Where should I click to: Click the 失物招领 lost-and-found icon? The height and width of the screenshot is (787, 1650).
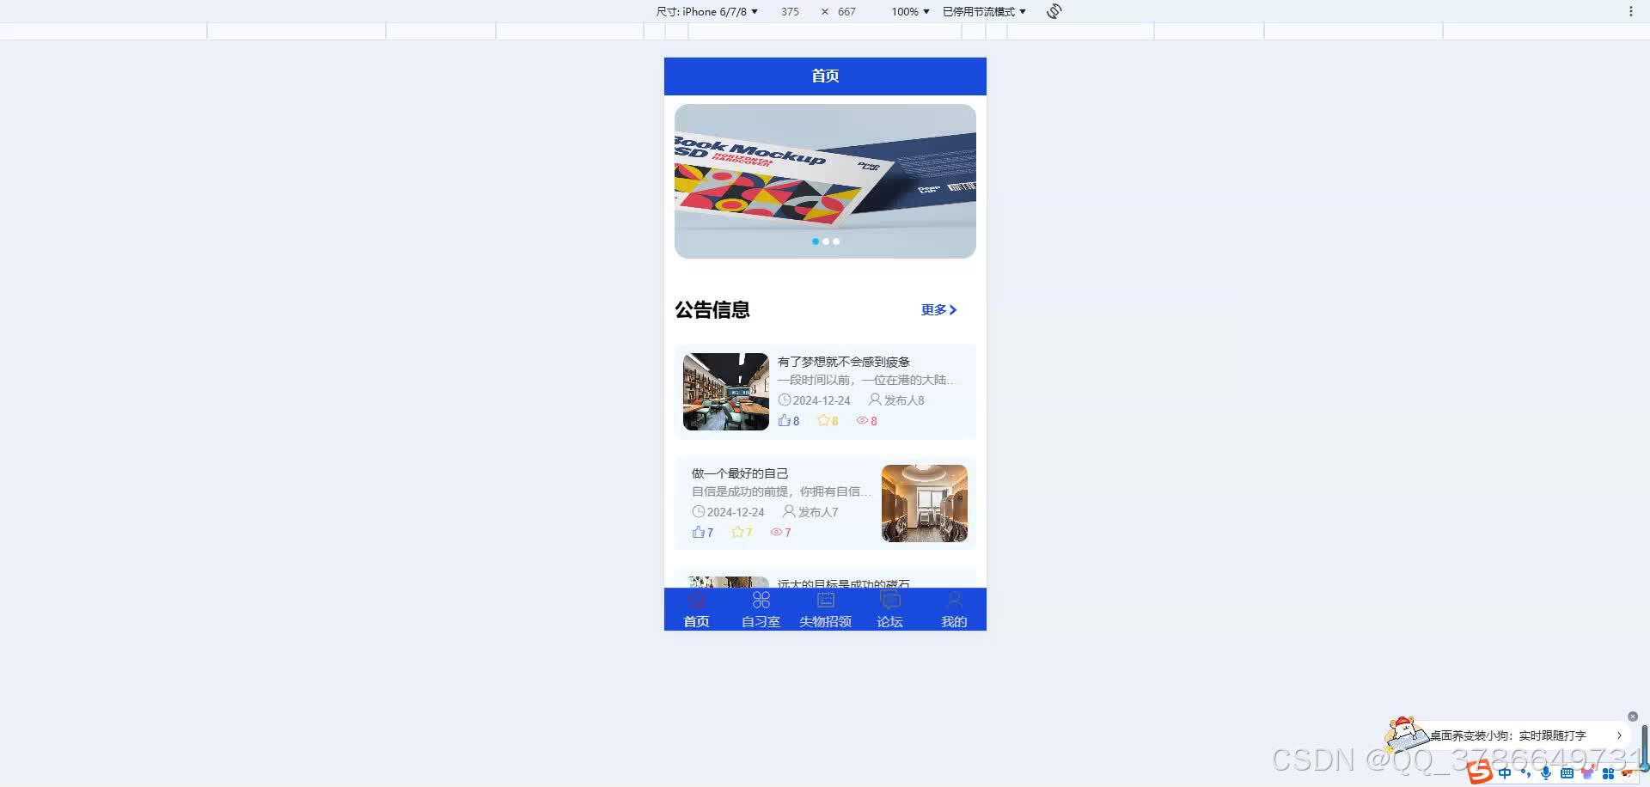(x=824, y=600)
